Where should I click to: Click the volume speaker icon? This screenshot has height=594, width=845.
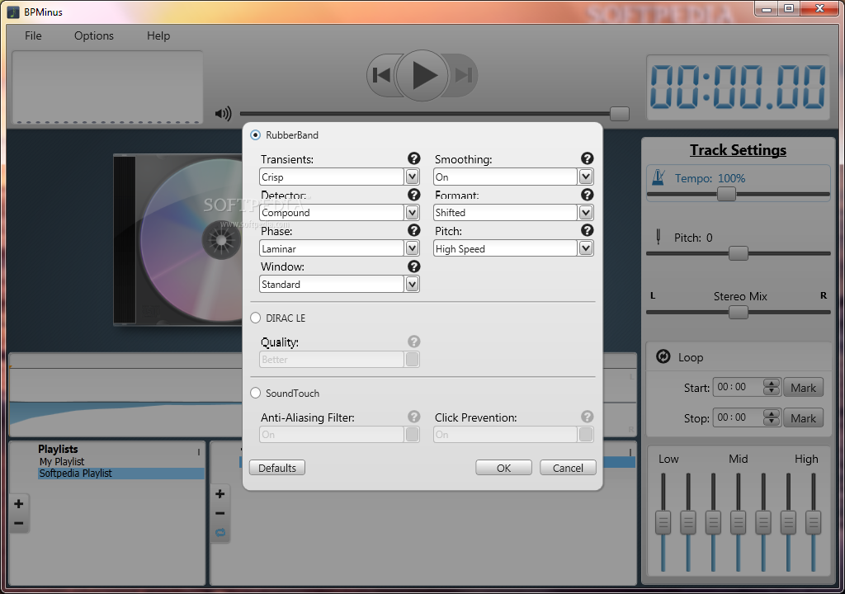[223, 114]
